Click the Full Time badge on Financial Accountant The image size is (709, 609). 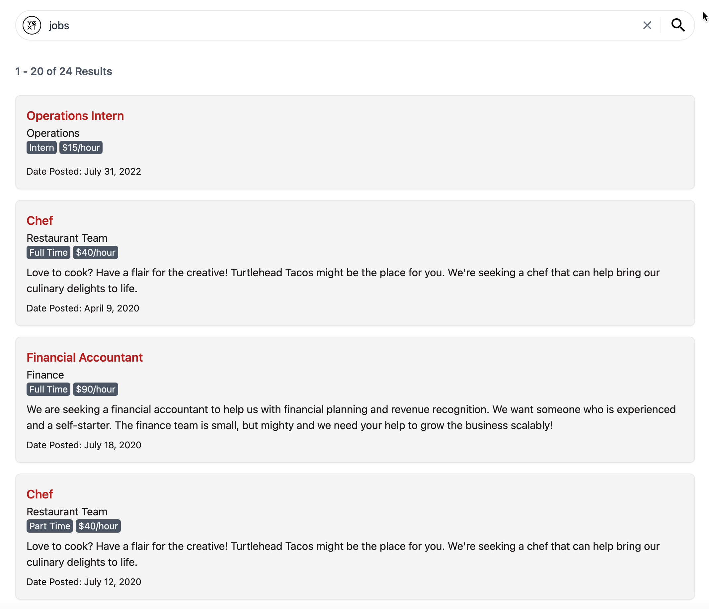pyautogui.click(x=48, y=389)
